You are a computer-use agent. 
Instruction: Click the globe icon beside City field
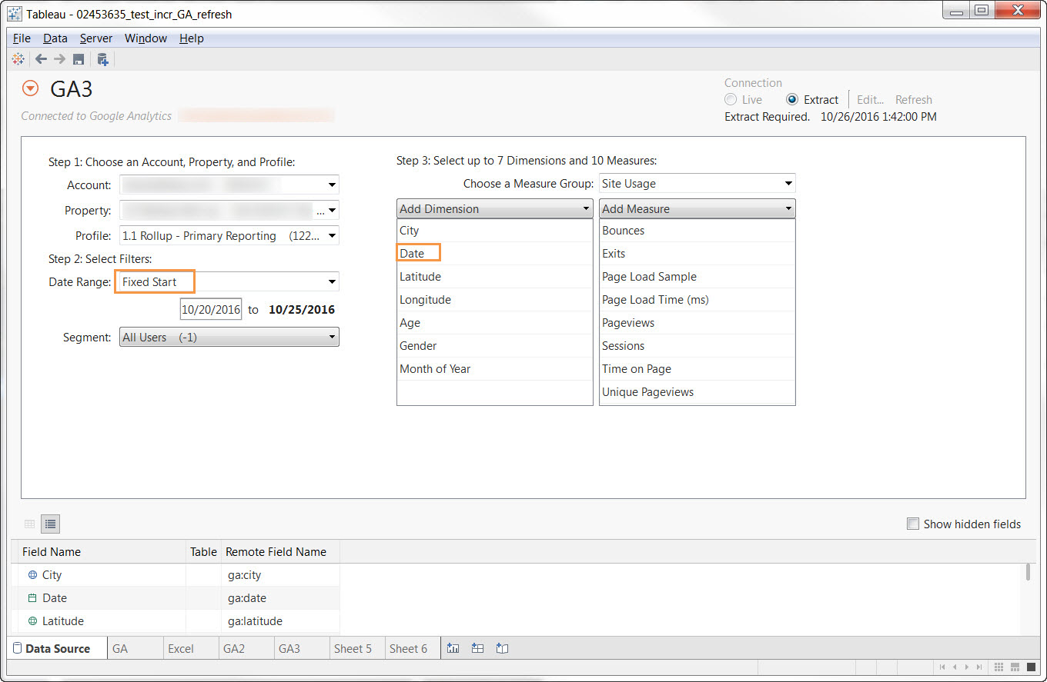tap(32, 574)
